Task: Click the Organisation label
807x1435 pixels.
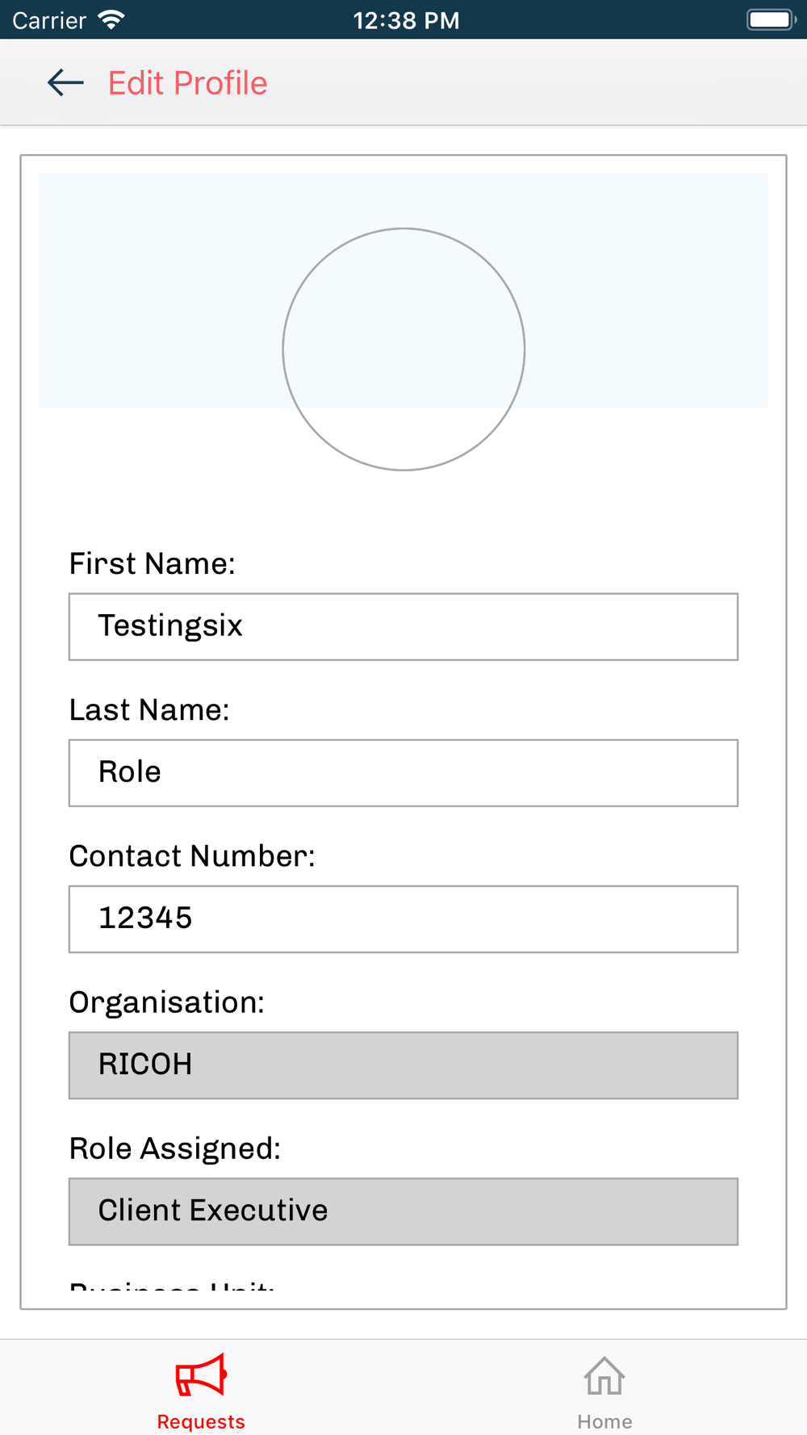Action: click(166, 1002)
